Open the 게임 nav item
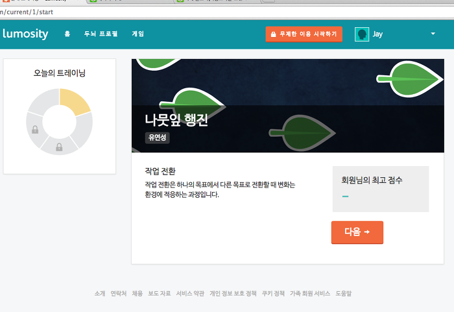Viewport: 454px width, 312px height. click(x=137, y=34)
